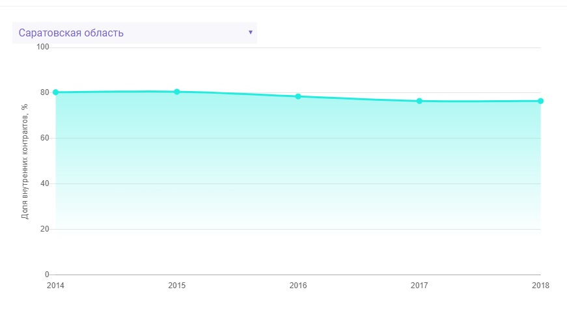Click the 2016 data point marker
The width and height of the screenshot is (567, 309).
(298, 96)
